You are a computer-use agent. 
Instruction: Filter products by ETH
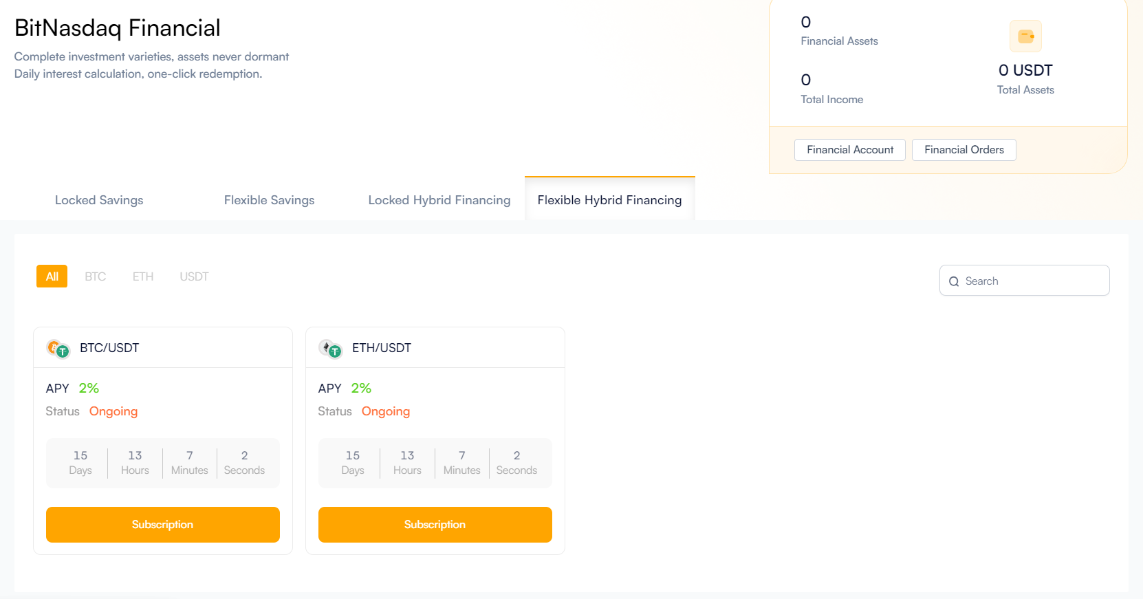pos(143,276)
